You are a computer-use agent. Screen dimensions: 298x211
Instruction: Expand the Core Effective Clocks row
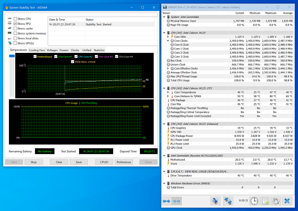point(168,68)
